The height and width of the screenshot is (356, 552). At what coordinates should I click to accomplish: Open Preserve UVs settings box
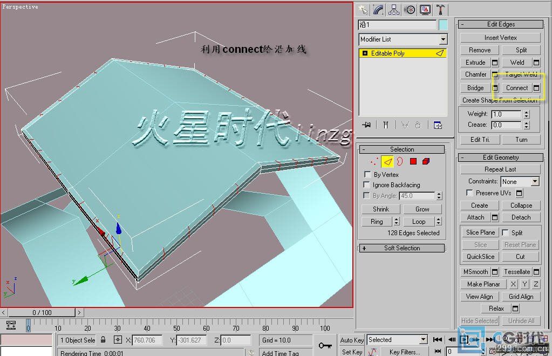(519, 193)
